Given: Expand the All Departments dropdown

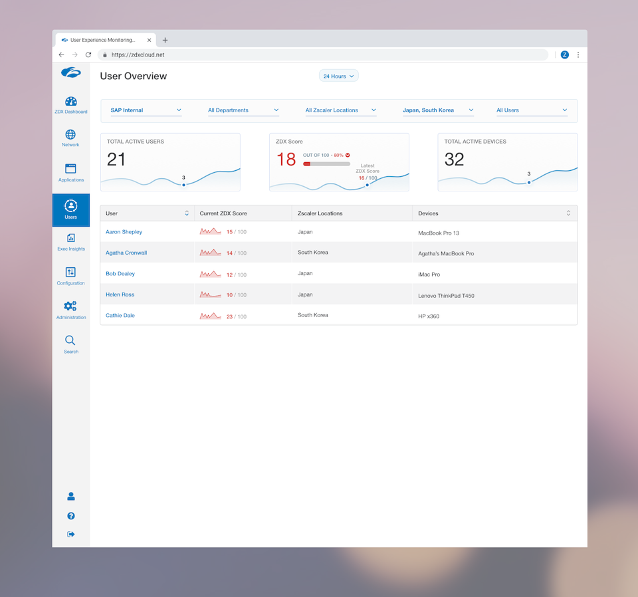Looking at the screenshot, I should point(243,110).
